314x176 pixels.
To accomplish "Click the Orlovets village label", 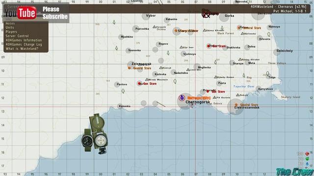I will 264,39.
